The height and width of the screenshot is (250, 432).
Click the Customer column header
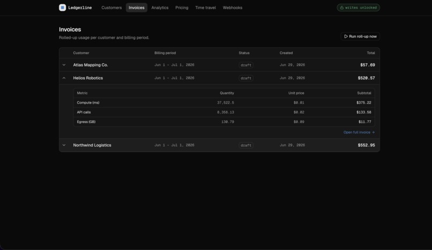click(x=81, y=53)
